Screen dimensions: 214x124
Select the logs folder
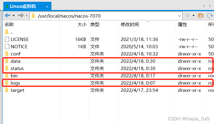pos(15,83)
